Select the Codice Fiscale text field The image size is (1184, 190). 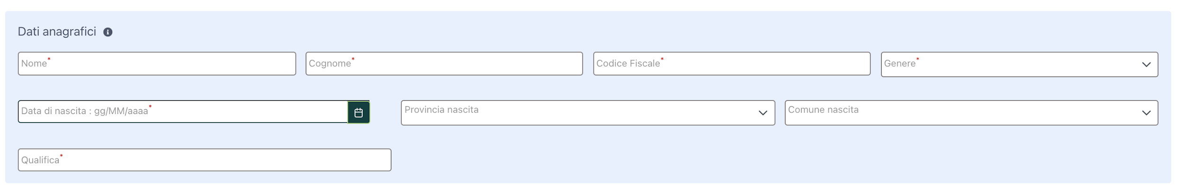pyautogui.click(x=732, y=64)
